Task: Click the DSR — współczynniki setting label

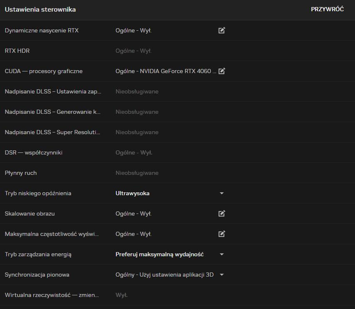Action: [33, 152]
